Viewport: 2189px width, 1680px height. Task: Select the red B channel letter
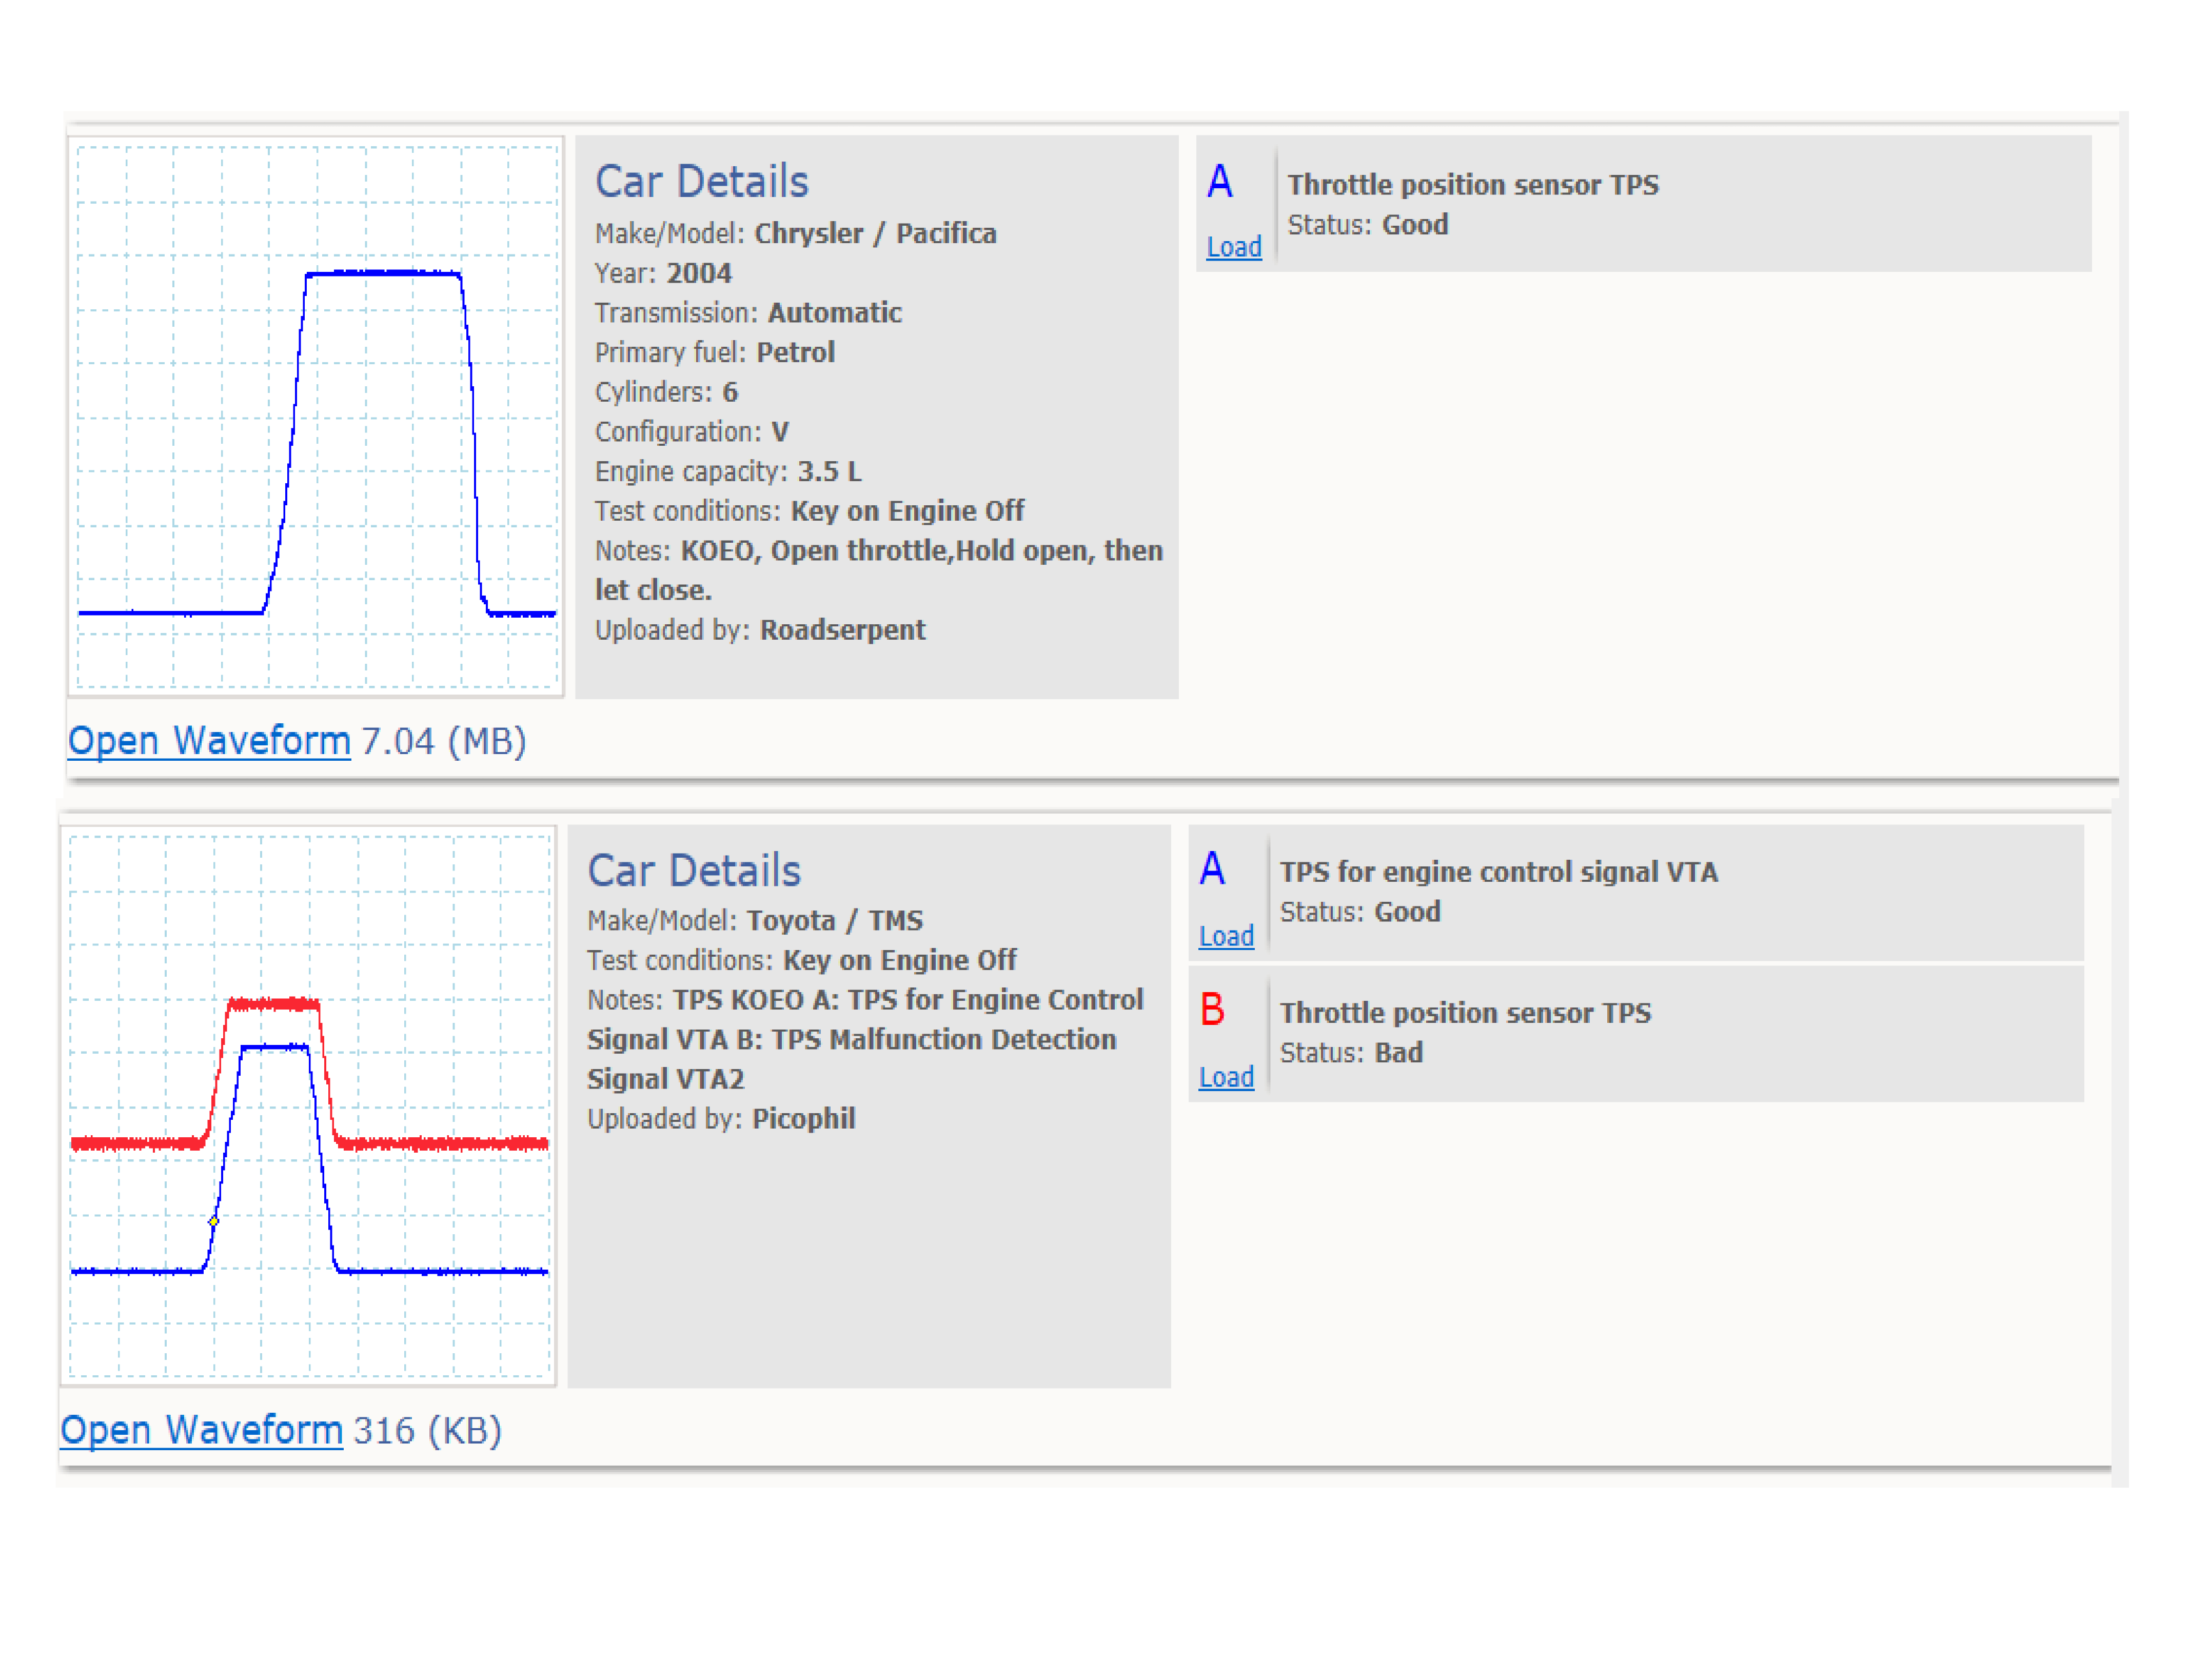pyautogui.click(x=1212, y=1010)
